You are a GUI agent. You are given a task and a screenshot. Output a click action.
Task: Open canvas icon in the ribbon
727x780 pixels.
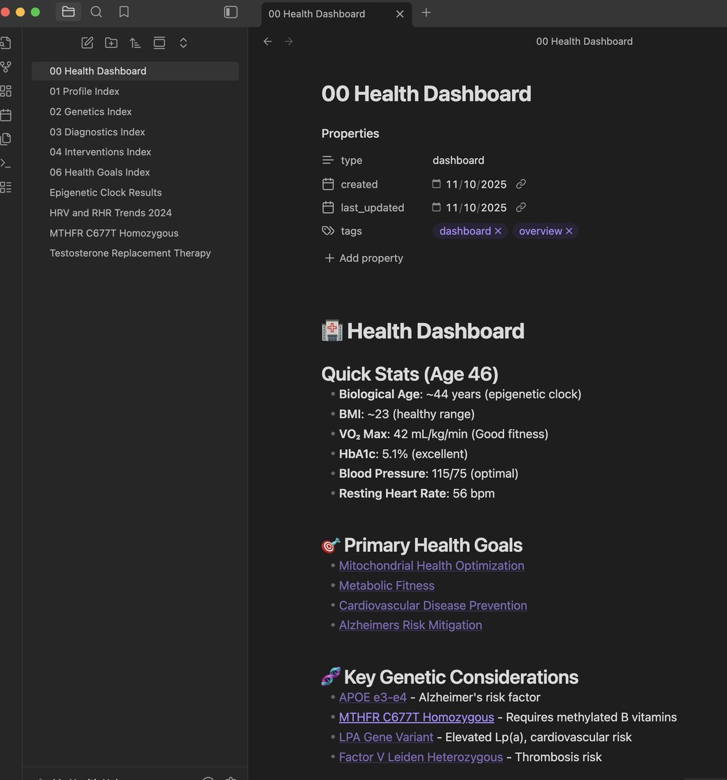(6, 91)
